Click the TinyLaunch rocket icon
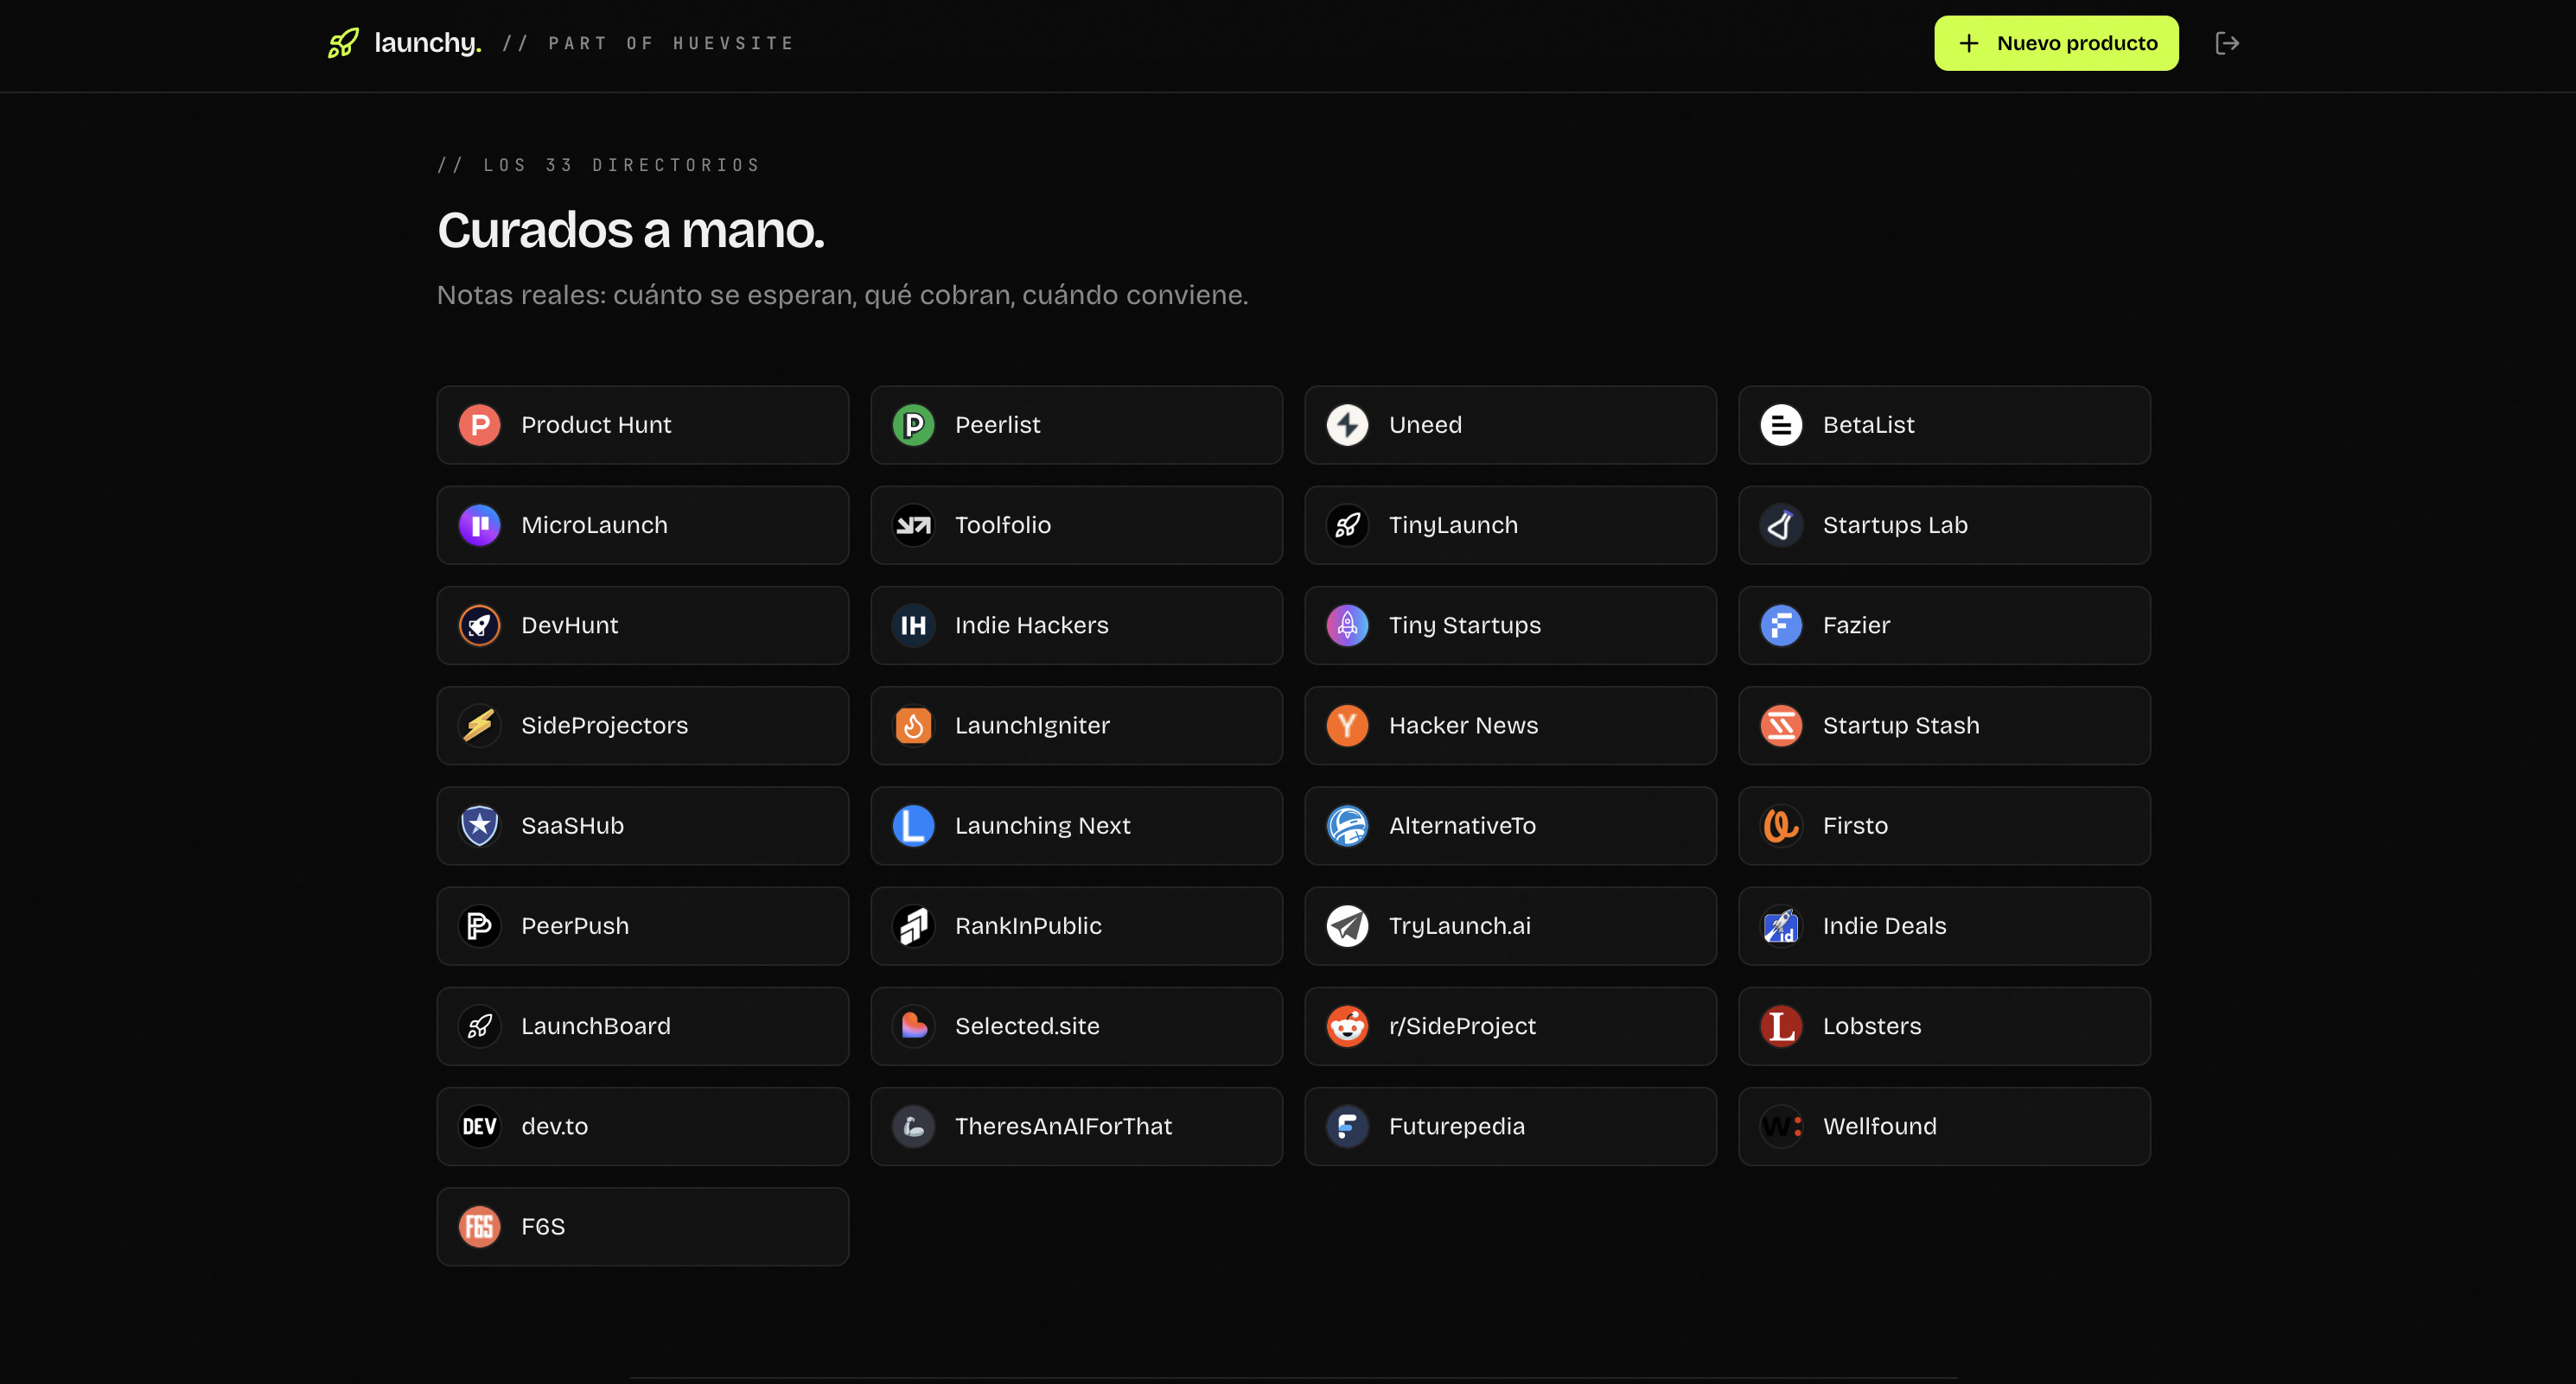The width and height of the screenshot is (2576, 1384). coord(1348,525)
